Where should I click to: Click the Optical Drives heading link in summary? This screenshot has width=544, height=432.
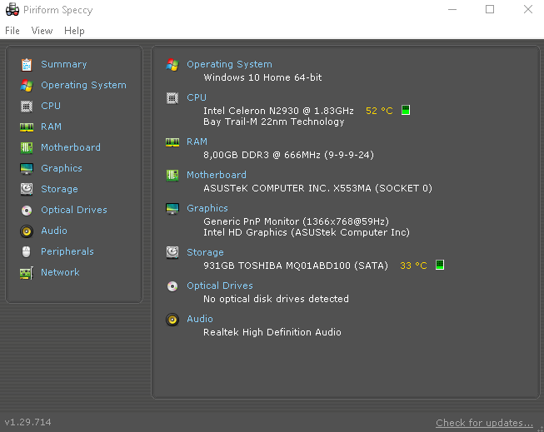[220, 286]
